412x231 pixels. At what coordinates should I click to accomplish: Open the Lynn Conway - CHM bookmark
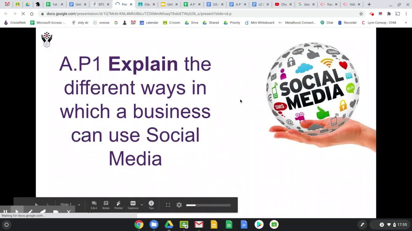coord(379,23)
